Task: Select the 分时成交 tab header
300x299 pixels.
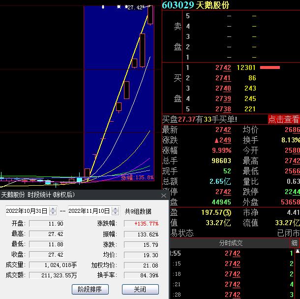Action: click(x=230, y=243)
